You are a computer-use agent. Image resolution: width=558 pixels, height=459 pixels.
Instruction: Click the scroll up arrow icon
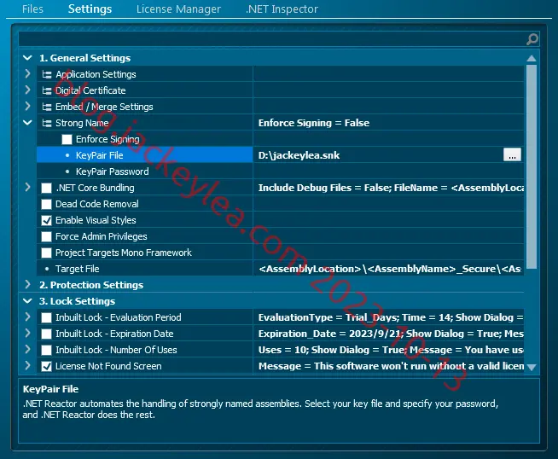click(x=532, y=58)
